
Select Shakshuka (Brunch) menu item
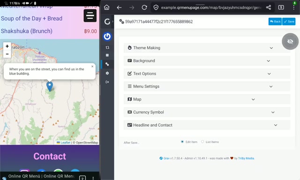point(27,31)
